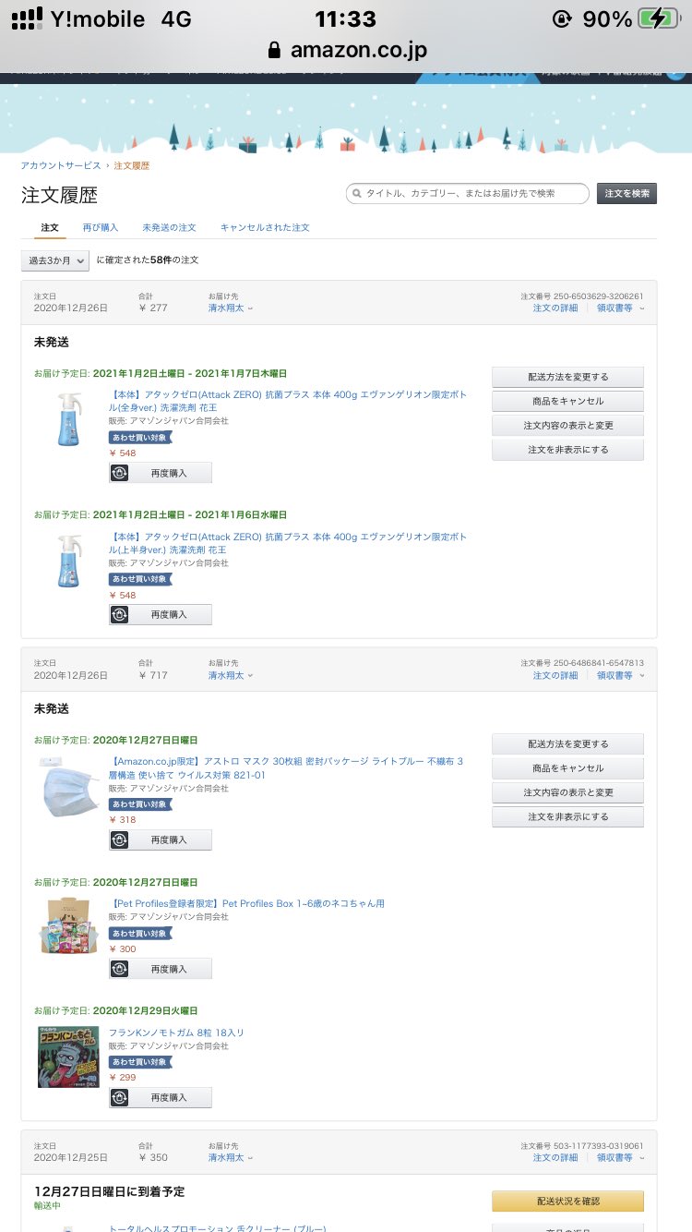Open the 未発送の注文 tab
692x1232 pixels.
click(169, 227)
